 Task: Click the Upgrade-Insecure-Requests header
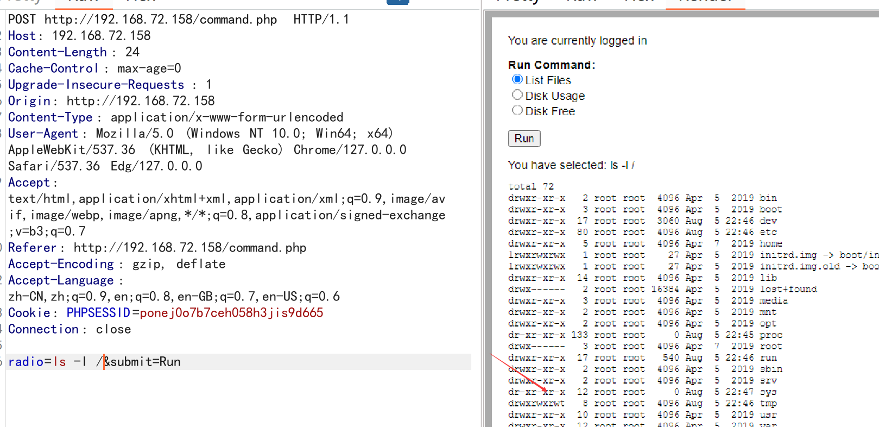[x=110, y=85]
